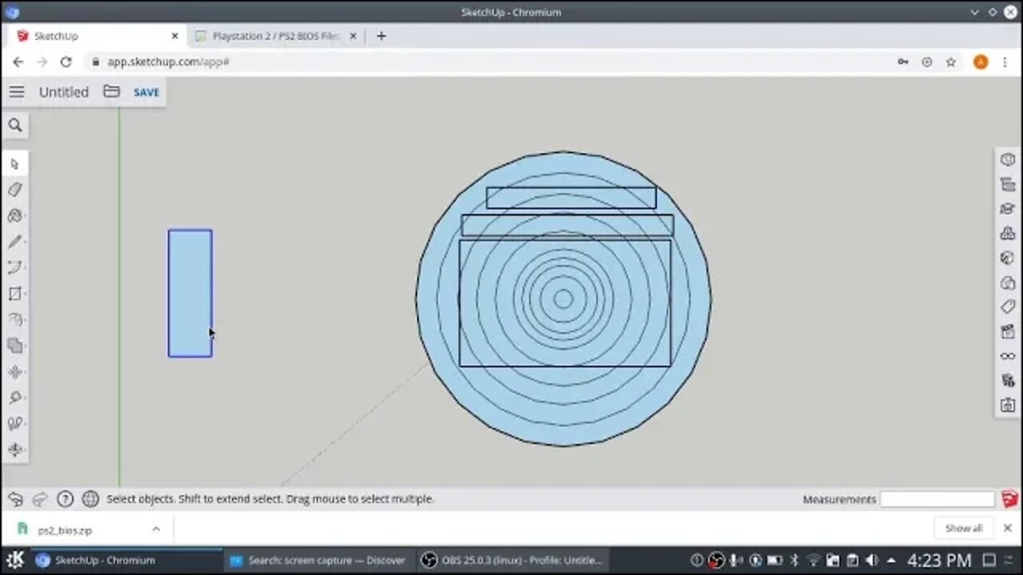Select the Walk footprints tool
Image resolution: width=1023 pixels, height=575 pixels.
[x=14, y=424]
